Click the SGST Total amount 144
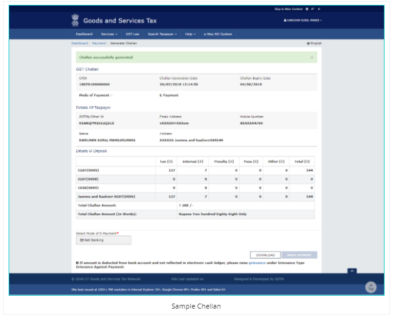This screenshot has width=395, height=319. tap(309, 197)
